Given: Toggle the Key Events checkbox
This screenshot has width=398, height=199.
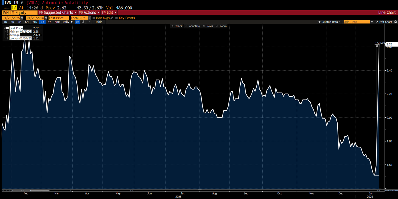Looking at the screenshot, I should [x=116, y=18].
